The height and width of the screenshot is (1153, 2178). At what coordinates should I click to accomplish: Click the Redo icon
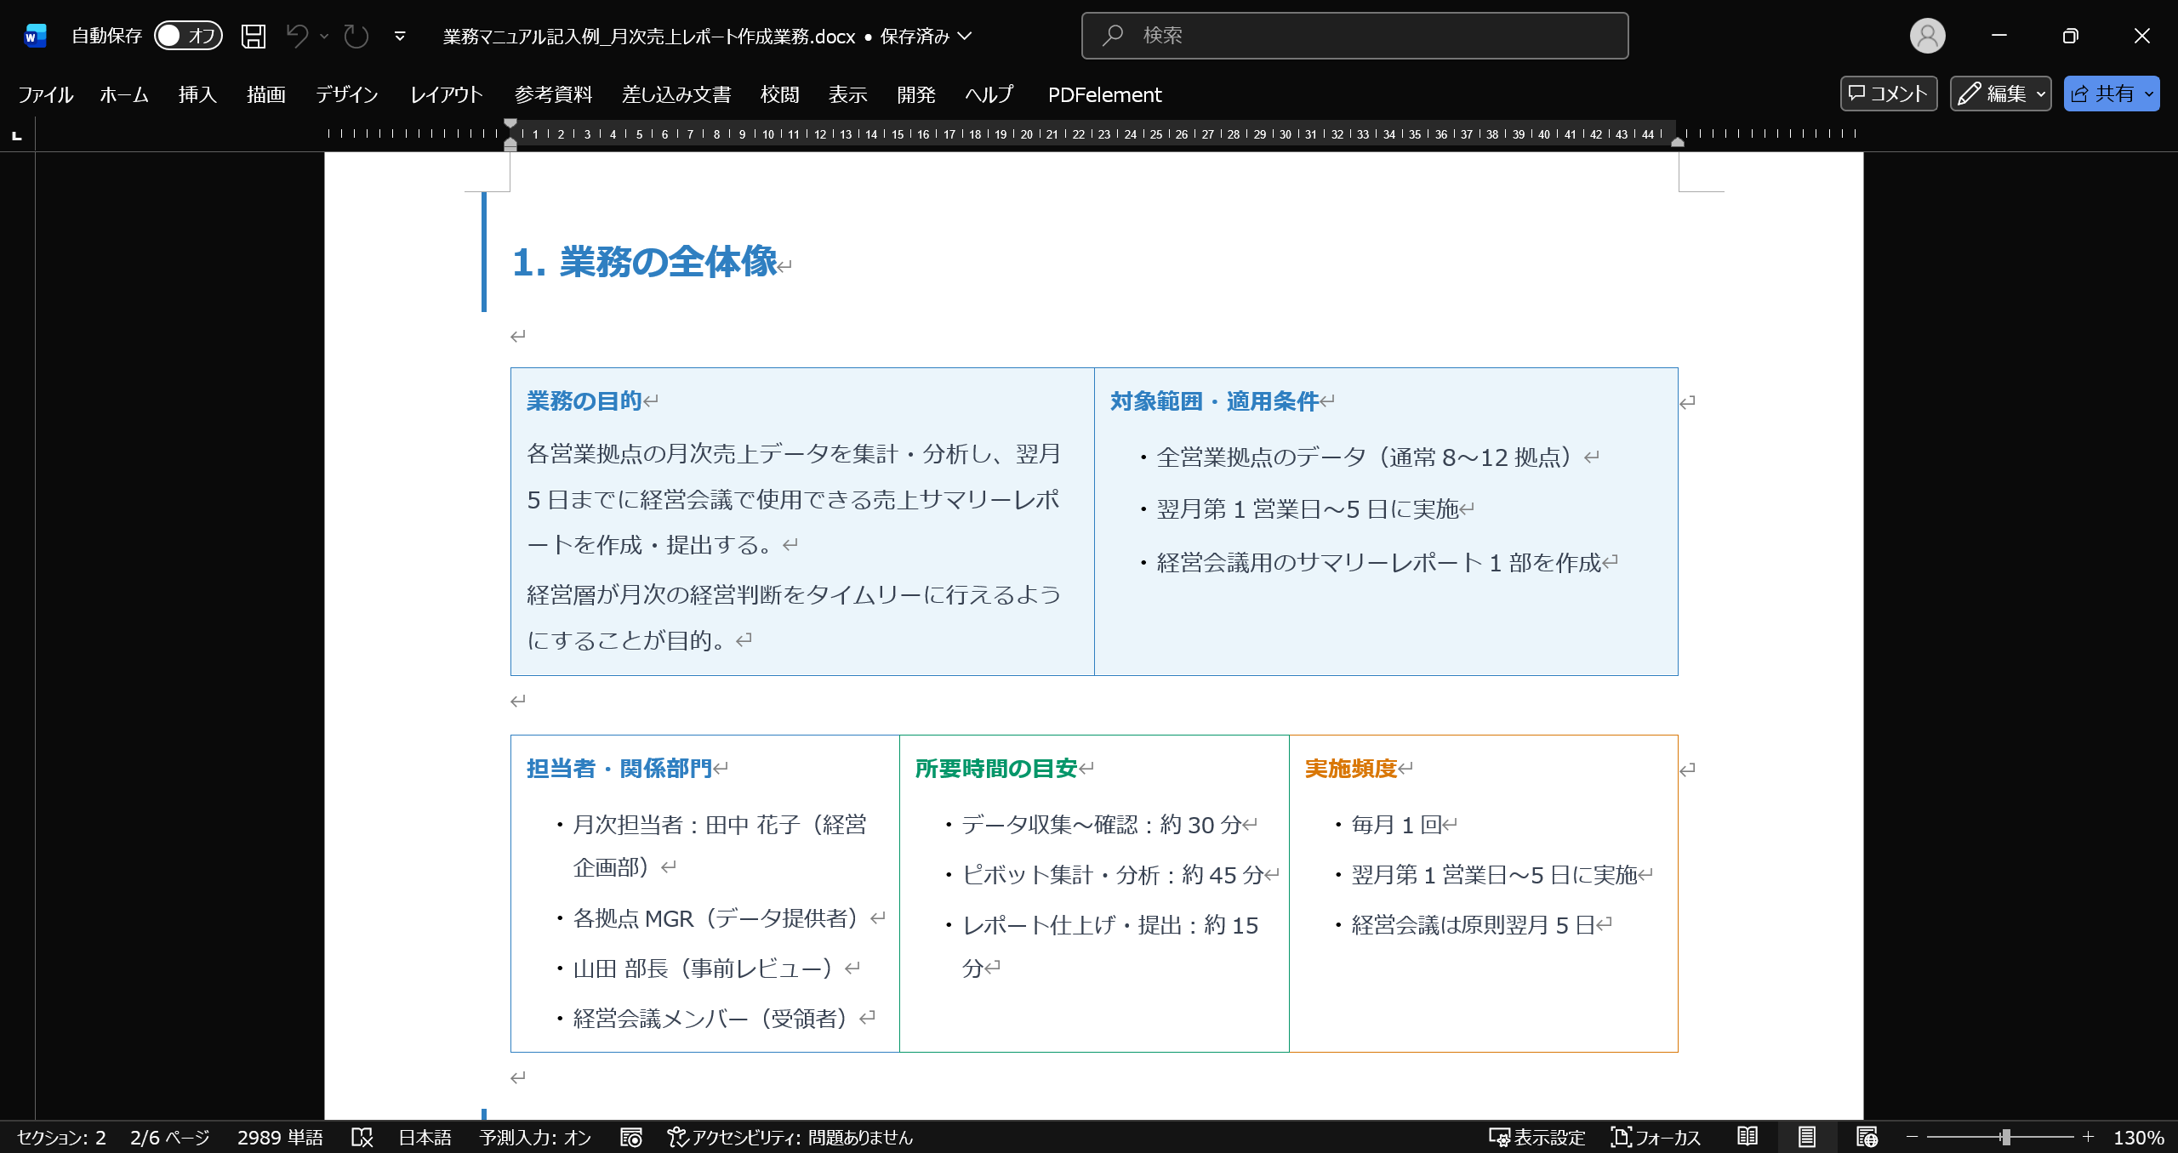tap(356, 36)
